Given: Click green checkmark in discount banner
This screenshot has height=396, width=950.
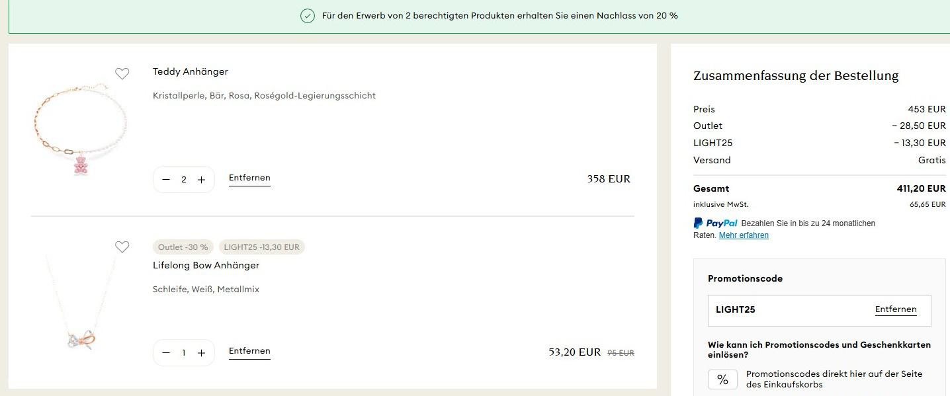Looking at the screenshot, I should tap(308, 16).
